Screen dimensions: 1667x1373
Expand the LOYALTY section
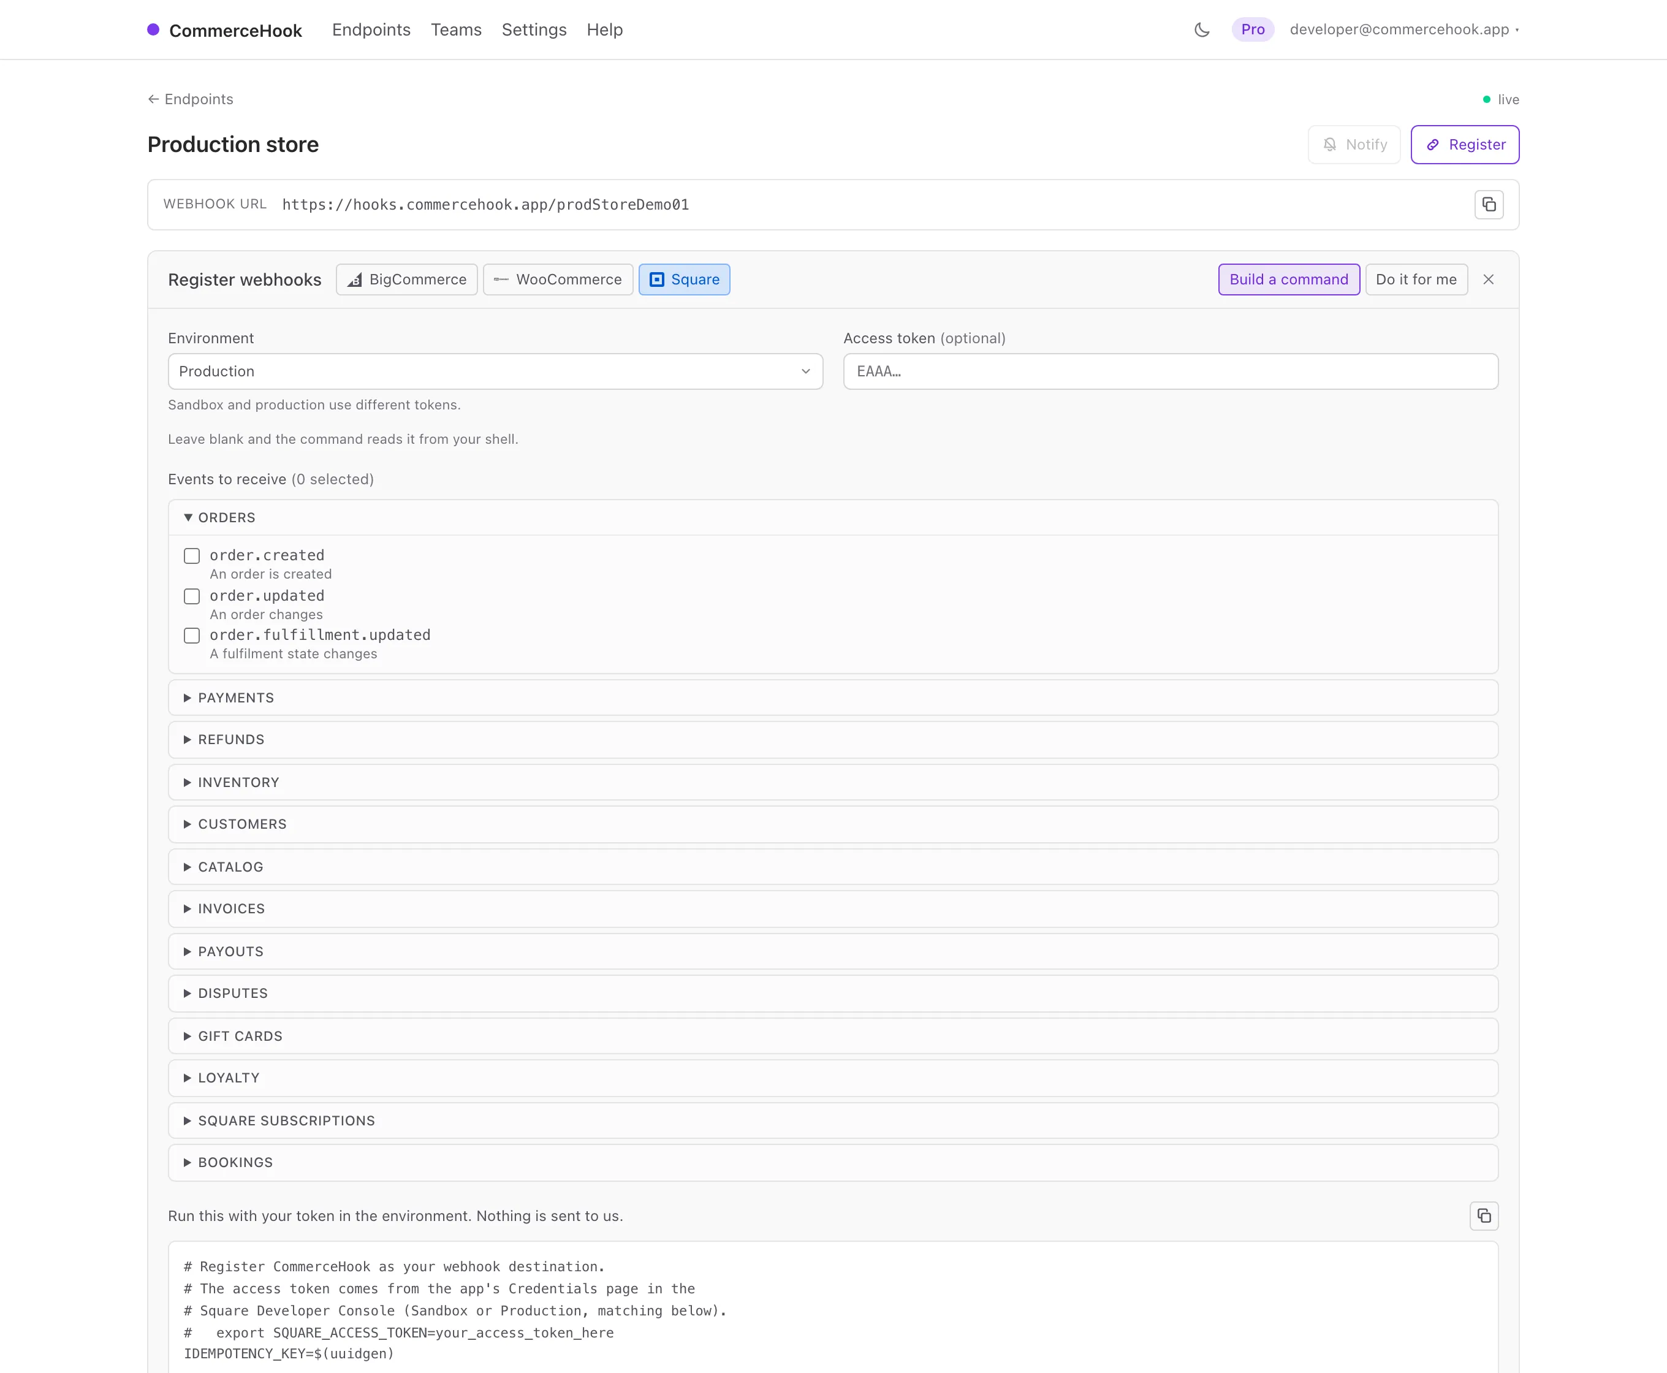[x=833, y=1078]
